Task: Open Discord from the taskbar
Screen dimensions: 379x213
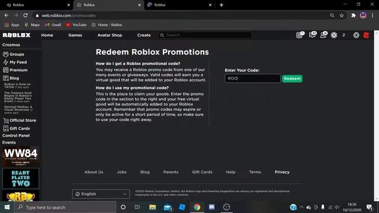Action: [x=212, y=207]
